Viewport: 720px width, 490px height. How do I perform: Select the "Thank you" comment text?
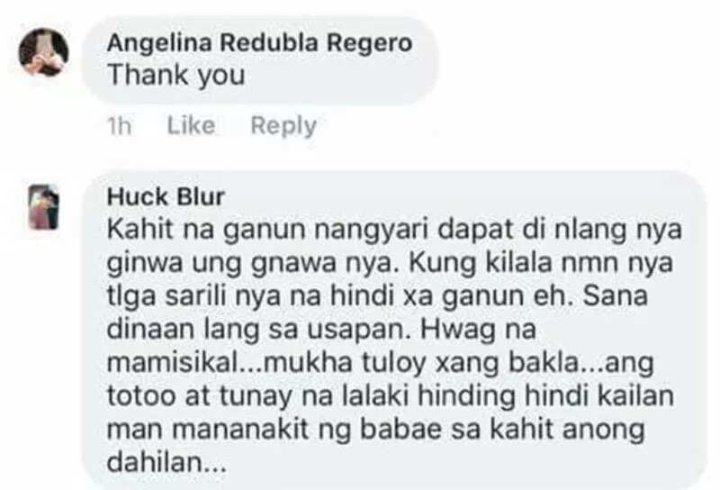(x=176, y=75)
